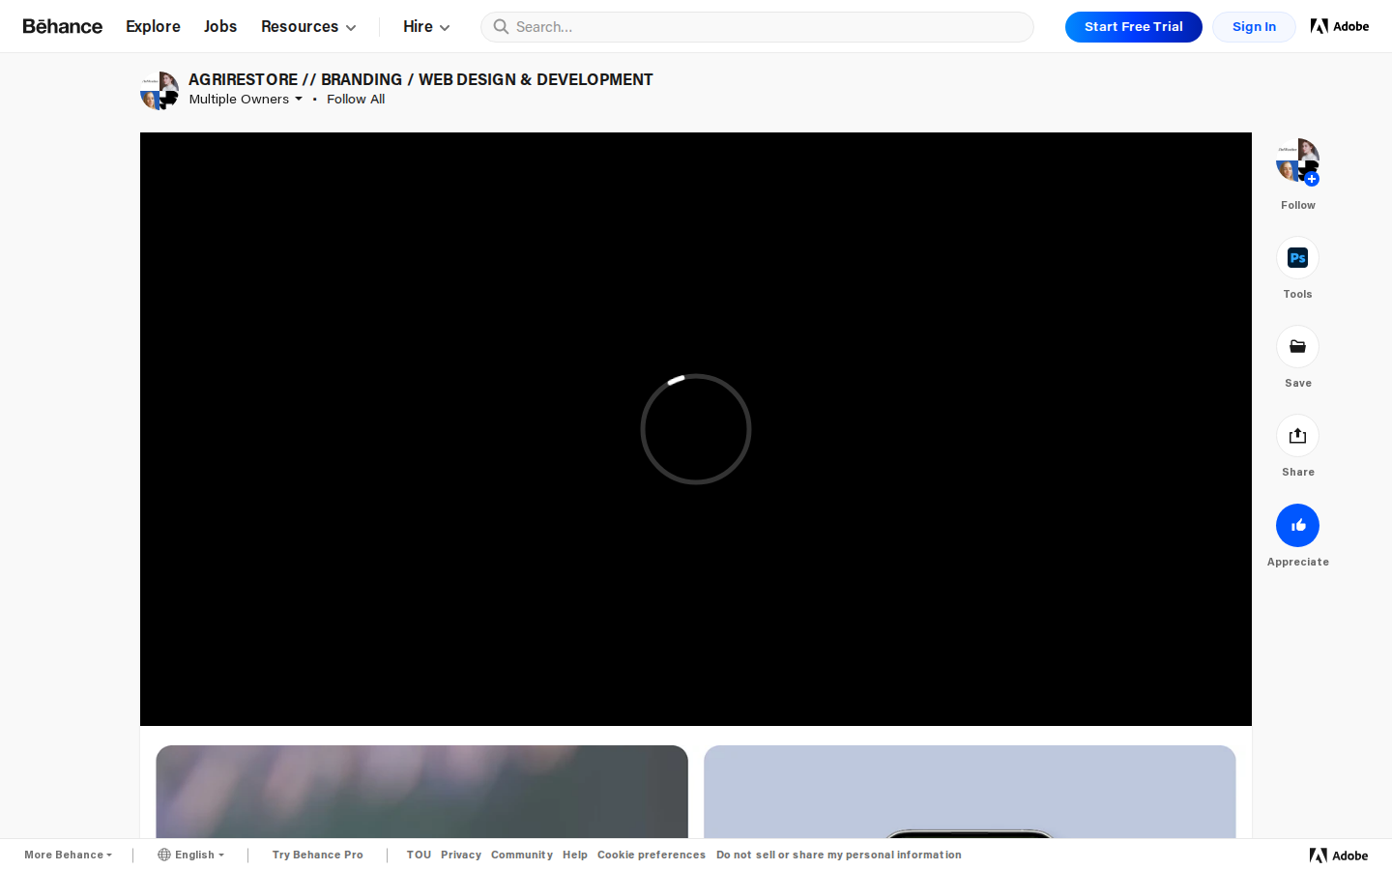
Task: Follow owners via sidebar avatar icon
Action: coord(1297,160)
